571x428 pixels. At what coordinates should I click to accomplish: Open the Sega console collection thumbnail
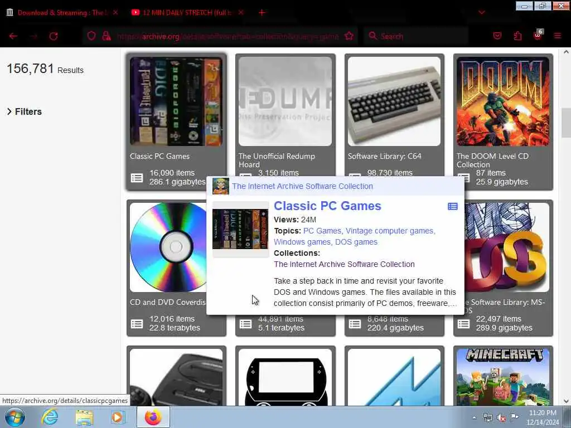click(x=176, y=377)
